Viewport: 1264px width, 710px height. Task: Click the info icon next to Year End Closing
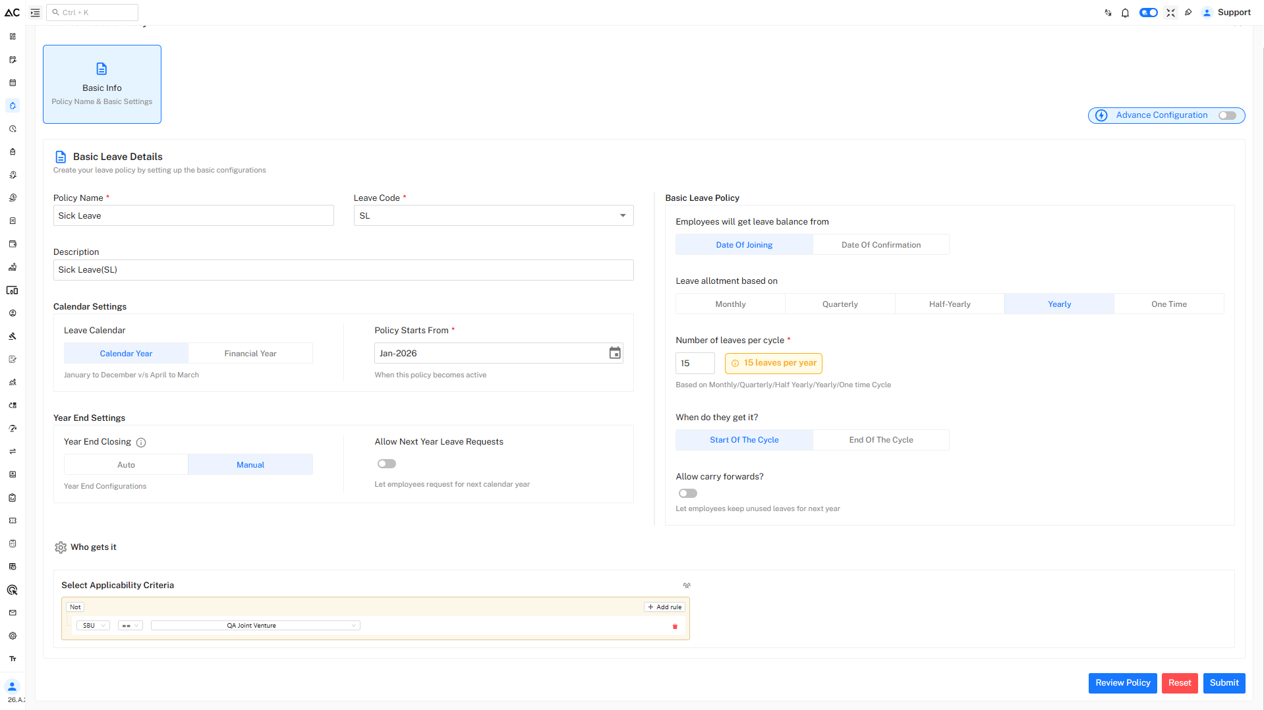click(141, 443)
